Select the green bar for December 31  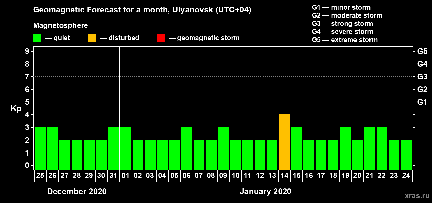click(114, 148)
